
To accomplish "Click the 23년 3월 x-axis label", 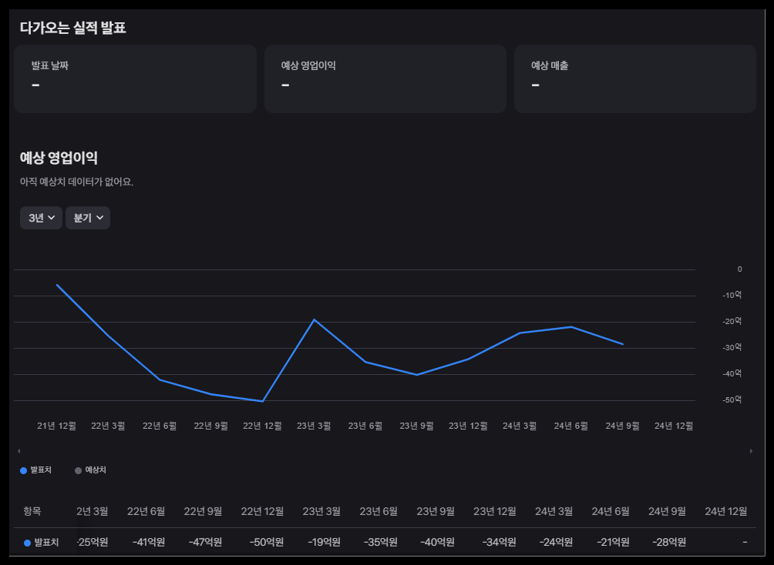I will click(x=314, y=426).
